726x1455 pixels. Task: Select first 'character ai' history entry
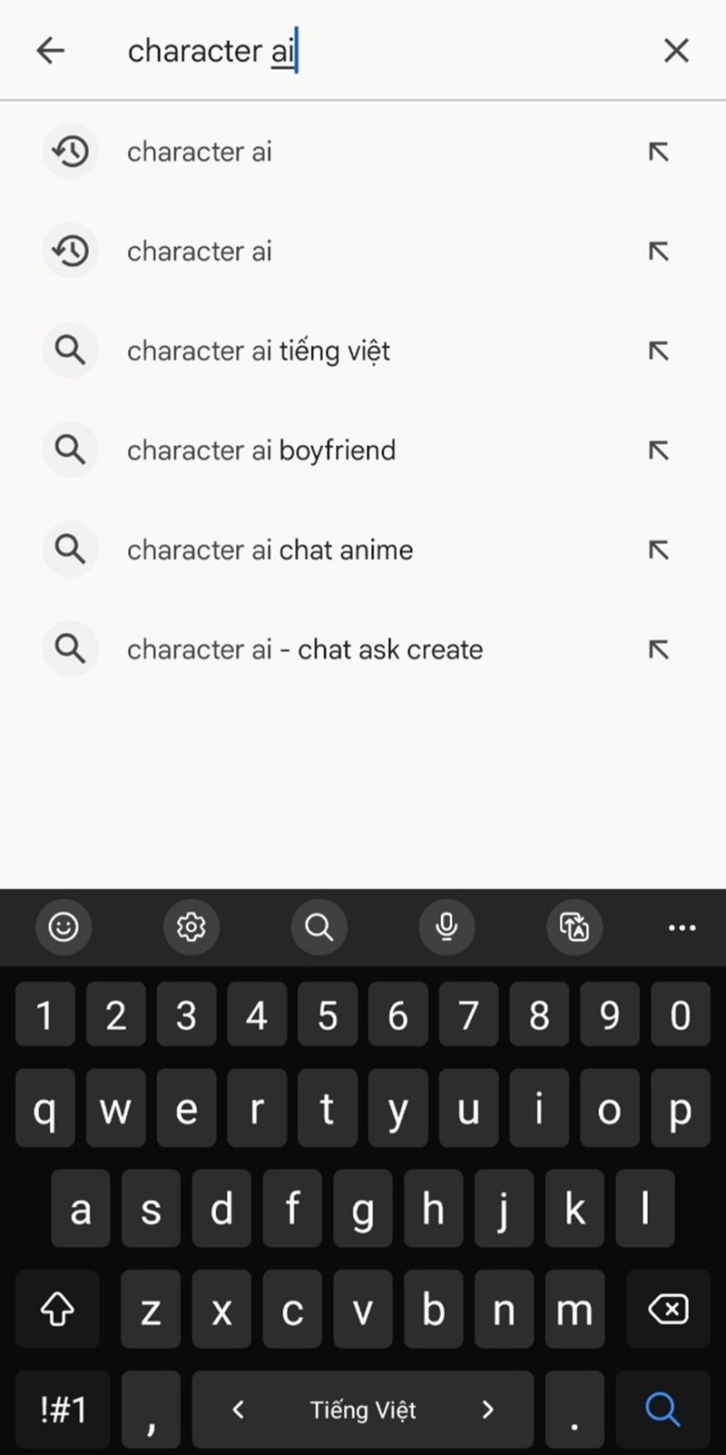200,152
